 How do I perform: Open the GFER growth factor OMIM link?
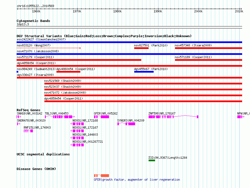tap(137, 180)
